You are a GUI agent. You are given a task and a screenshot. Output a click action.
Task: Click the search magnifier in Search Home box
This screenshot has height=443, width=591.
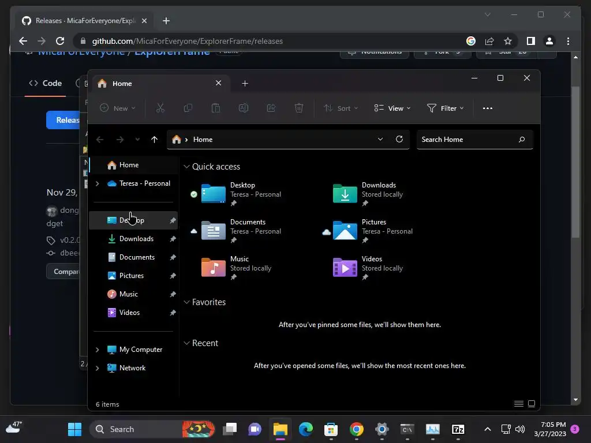pyautogui.click(x=522, y=140)
